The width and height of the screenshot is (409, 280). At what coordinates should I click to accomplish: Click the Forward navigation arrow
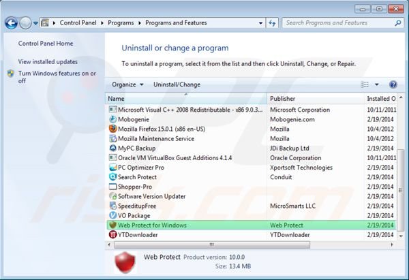(x=26, y=23)
